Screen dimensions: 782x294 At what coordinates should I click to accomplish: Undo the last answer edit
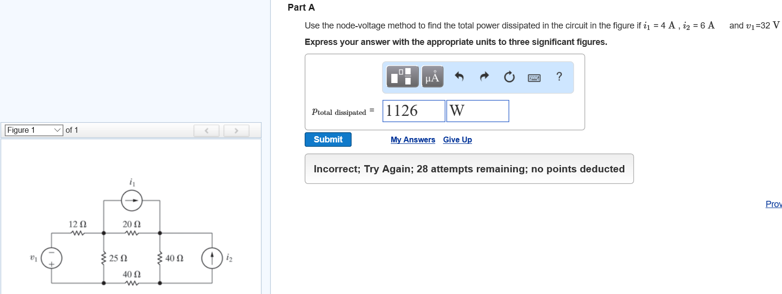[x=459, y=76]
